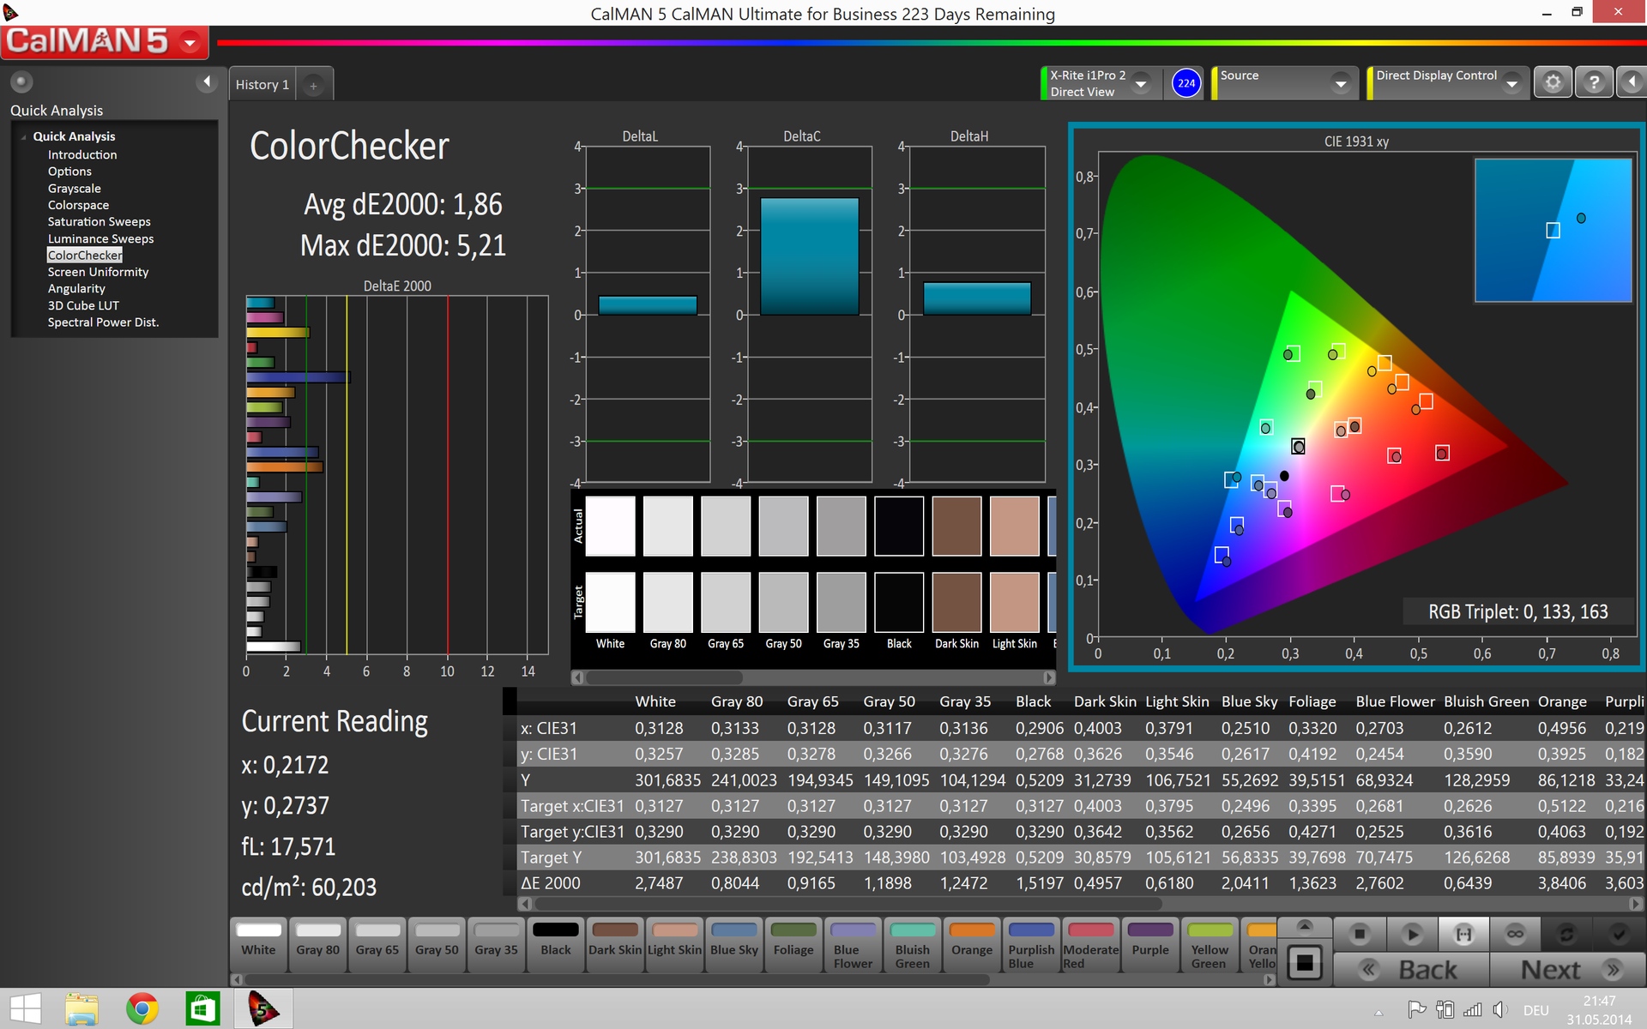Click the continuous read infinity icon
1647x1029 pixels.
[1515, 934]
